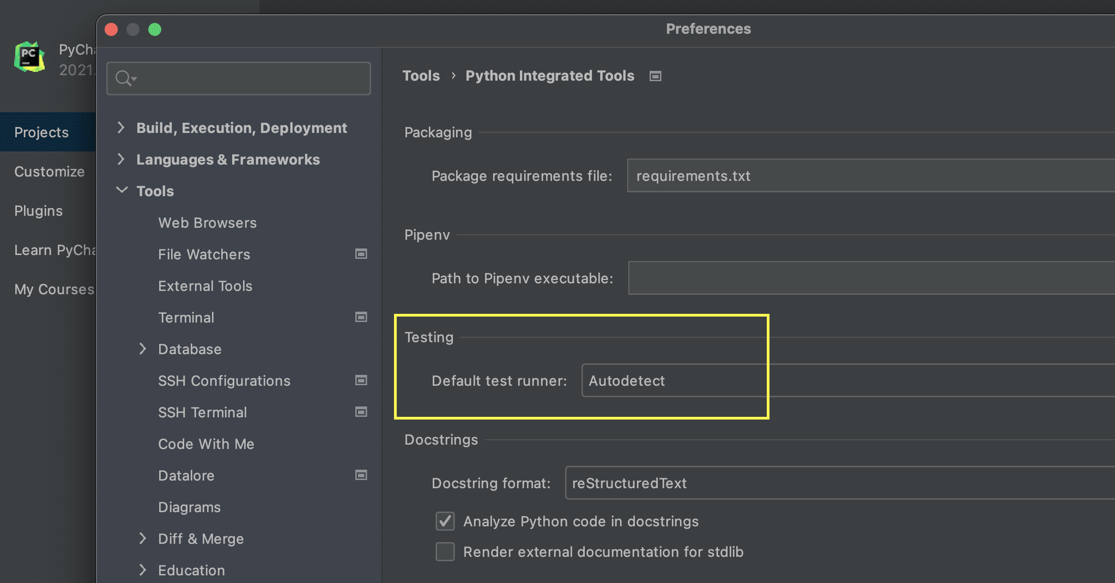Select SSH Terminal settings page
The width and height of the screenshot is (1115, 583).
tap(202, 412)
